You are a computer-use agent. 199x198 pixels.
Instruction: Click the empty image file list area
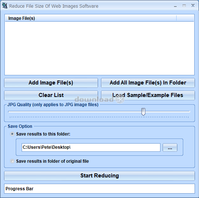(x=99, y=48)
